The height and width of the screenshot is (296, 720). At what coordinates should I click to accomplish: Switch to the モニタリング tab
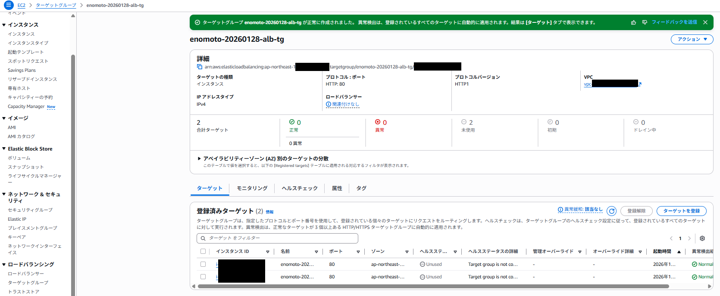click(252, 188)
